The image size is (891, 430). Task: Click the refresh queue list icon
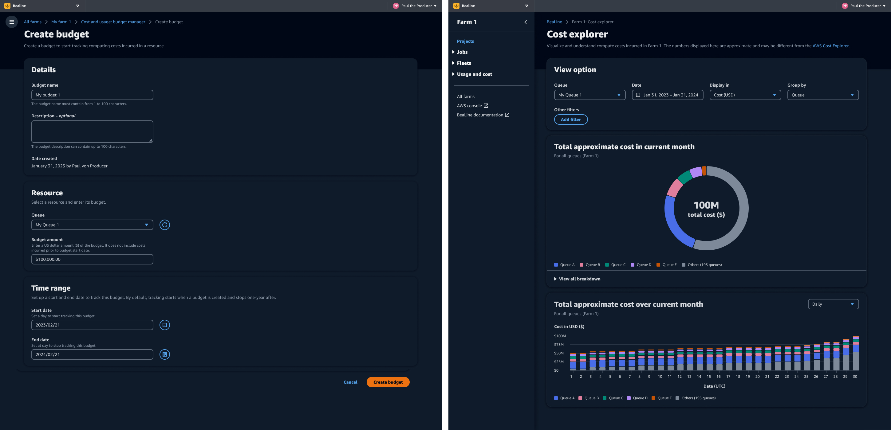coord(165,225)
